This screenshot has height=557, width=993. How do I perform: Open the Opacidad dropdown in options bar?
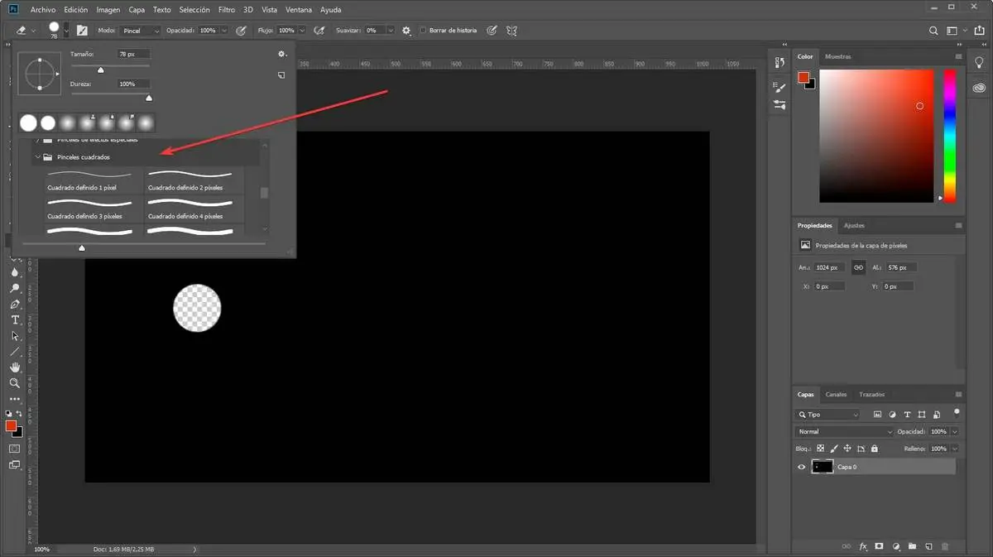[x=223, y=31]
